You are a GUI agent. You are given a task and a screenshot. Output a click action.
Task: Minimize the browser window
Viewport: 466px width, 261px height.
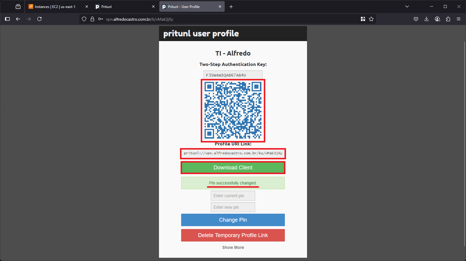[x=432, y=7]
